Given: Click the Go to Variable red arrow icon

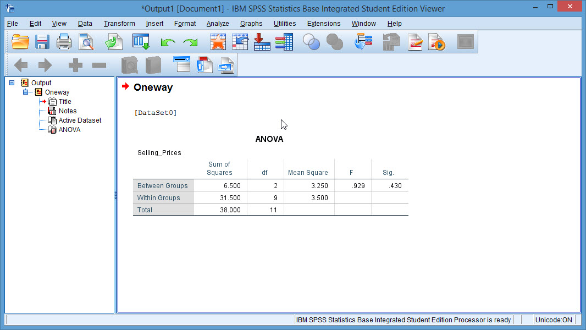Looking at the screenshot, I should [262, 42].
